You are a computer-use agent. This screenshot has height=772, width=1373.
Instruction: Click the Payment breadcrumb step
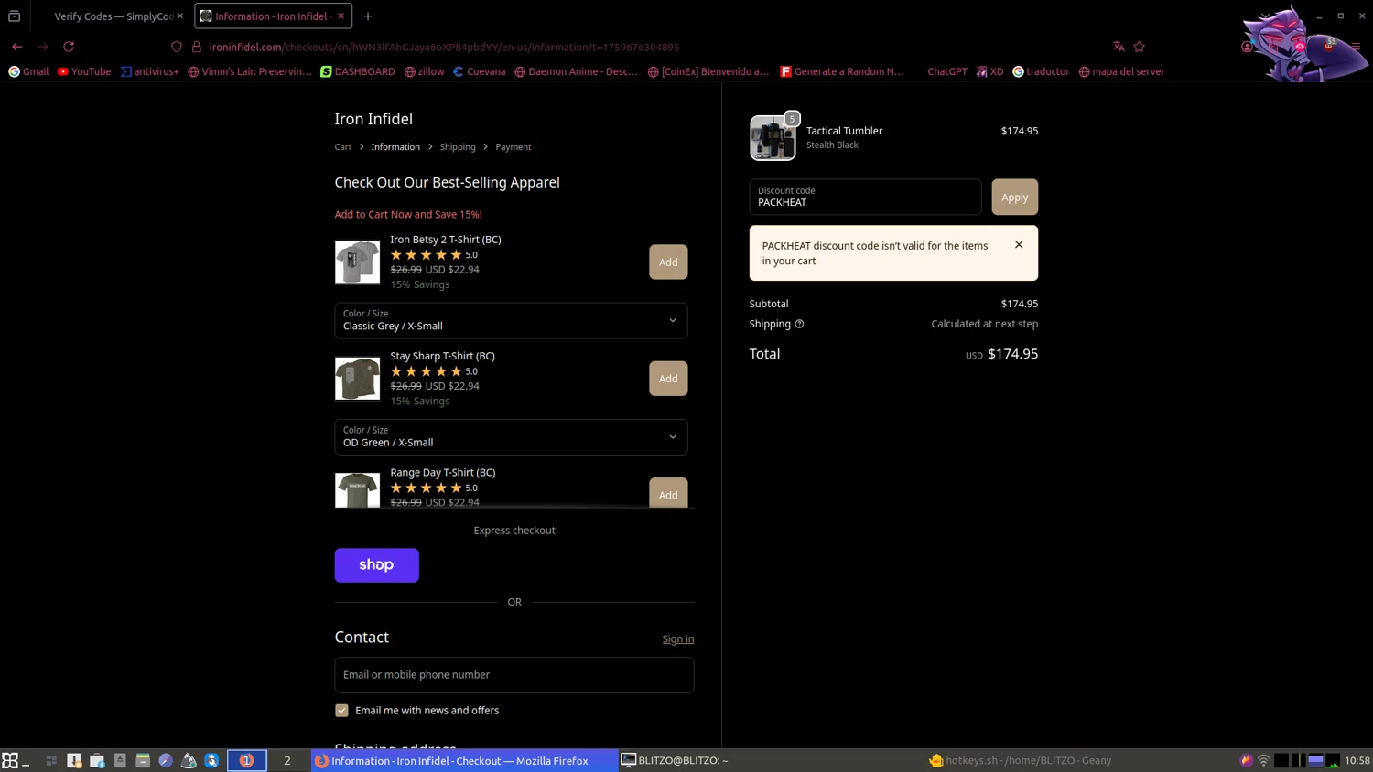click(x=514, y=147)
